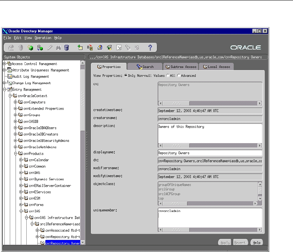Click the objectclass list's vertical scrollbar
The height and width of the screenshot is (252, 293).
coord(260,191)
